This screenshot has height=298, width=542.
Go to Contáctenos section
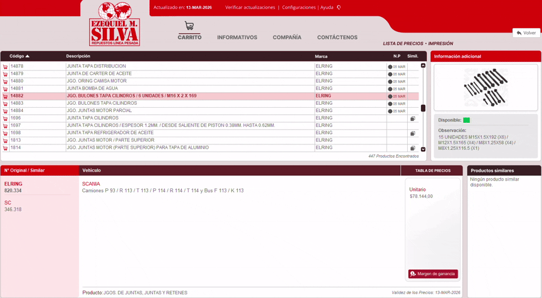337,37
